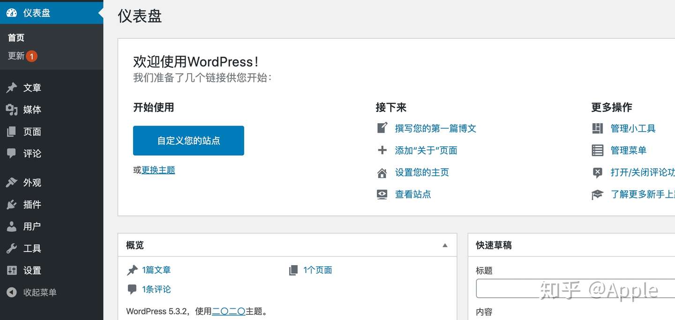The width and height of the screenshot is (675, 320).
Task: Click the dashboard gauge icon beside 仪表盘
Action: tap(12, 13)
